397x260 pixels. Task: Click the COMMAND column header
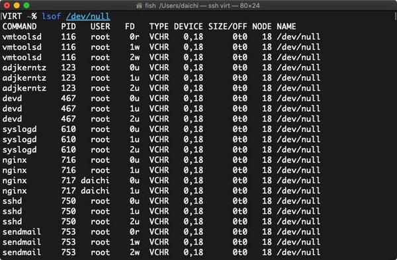pyautogui.click(x=19, y=26)
